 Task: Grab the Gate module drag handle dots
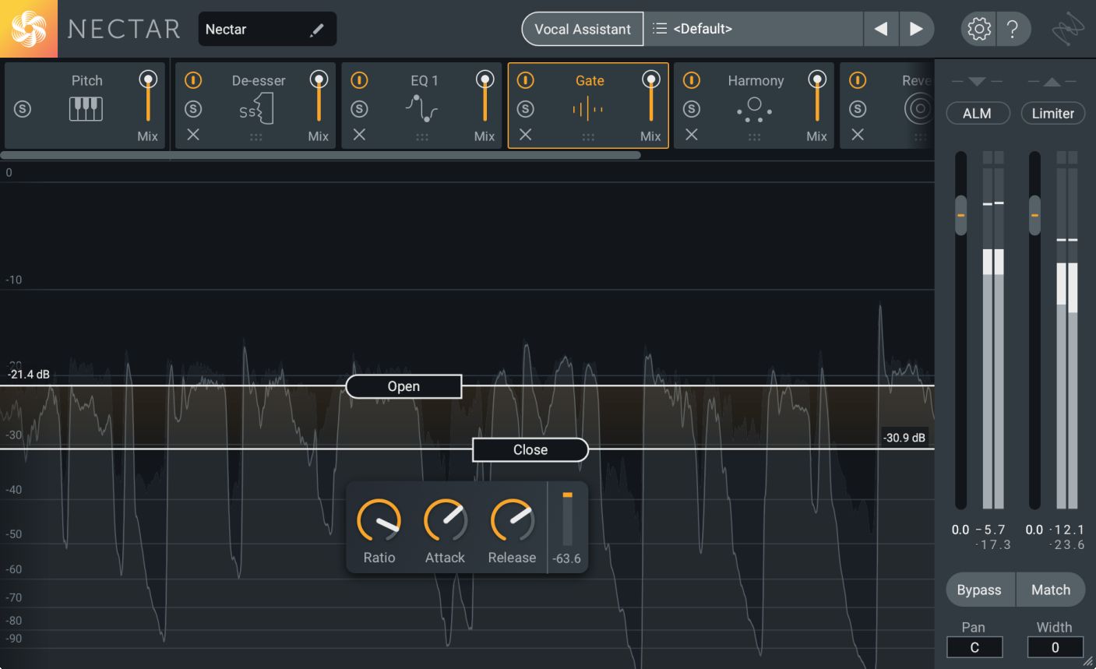588,137
